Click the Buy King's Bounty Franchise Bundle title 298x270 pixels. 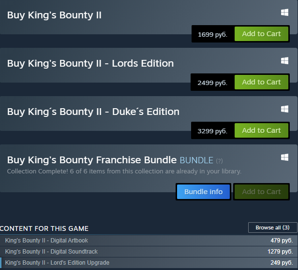(91, 160)
